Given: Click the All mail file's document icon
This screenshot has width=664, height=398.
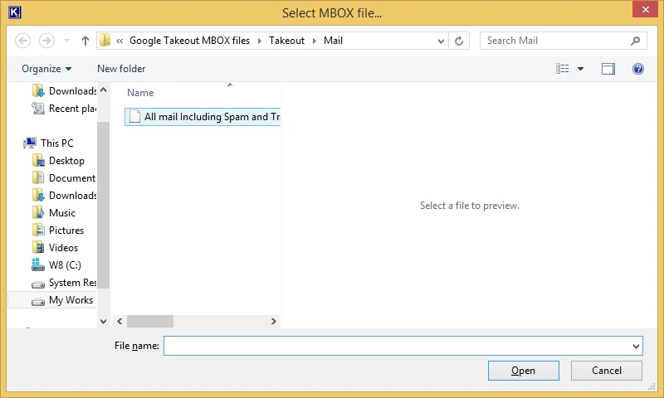Looking at the screenshot, I should pos(134,116).
